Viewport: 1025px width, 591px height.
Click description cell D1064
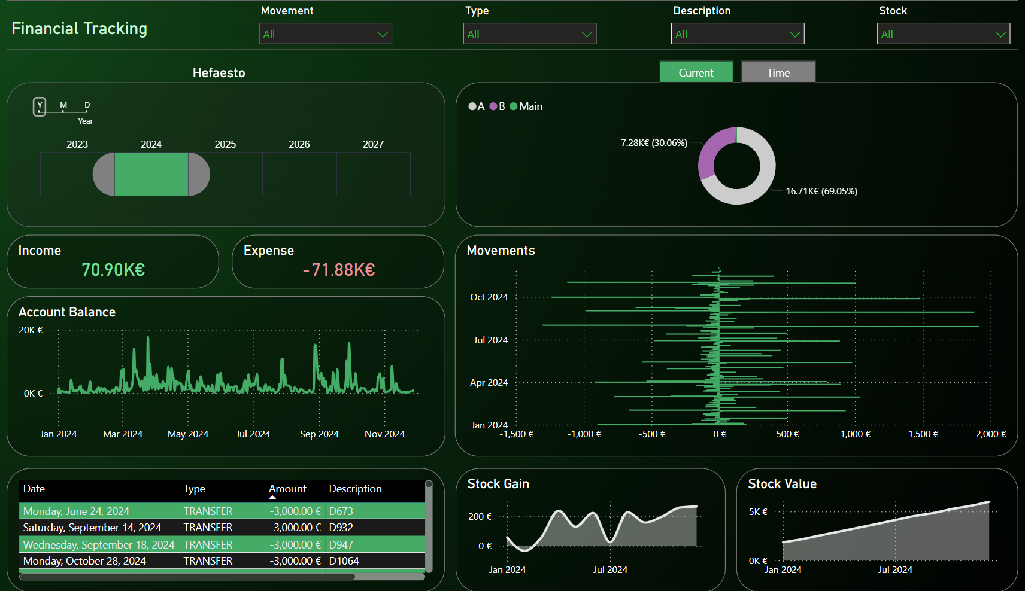[344, 561]
